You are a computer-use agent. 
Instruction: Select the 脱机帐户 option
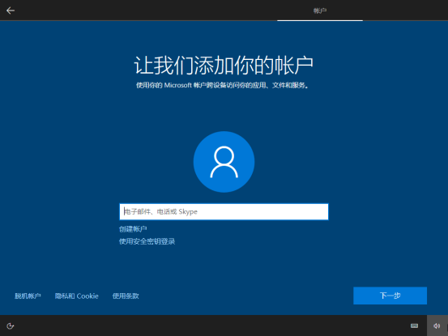(28, 296)
